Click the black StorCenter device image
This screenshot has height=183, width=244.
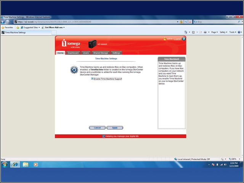[92, 44]
